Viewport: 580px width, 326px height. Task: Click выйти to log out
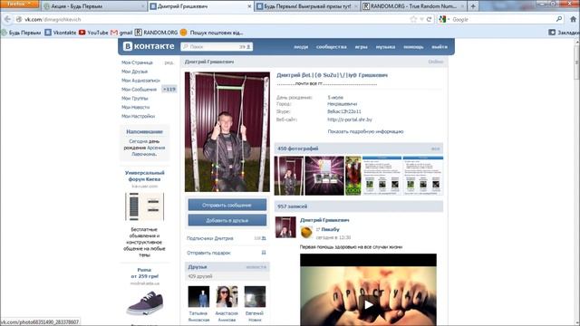[x=440, y=47]
